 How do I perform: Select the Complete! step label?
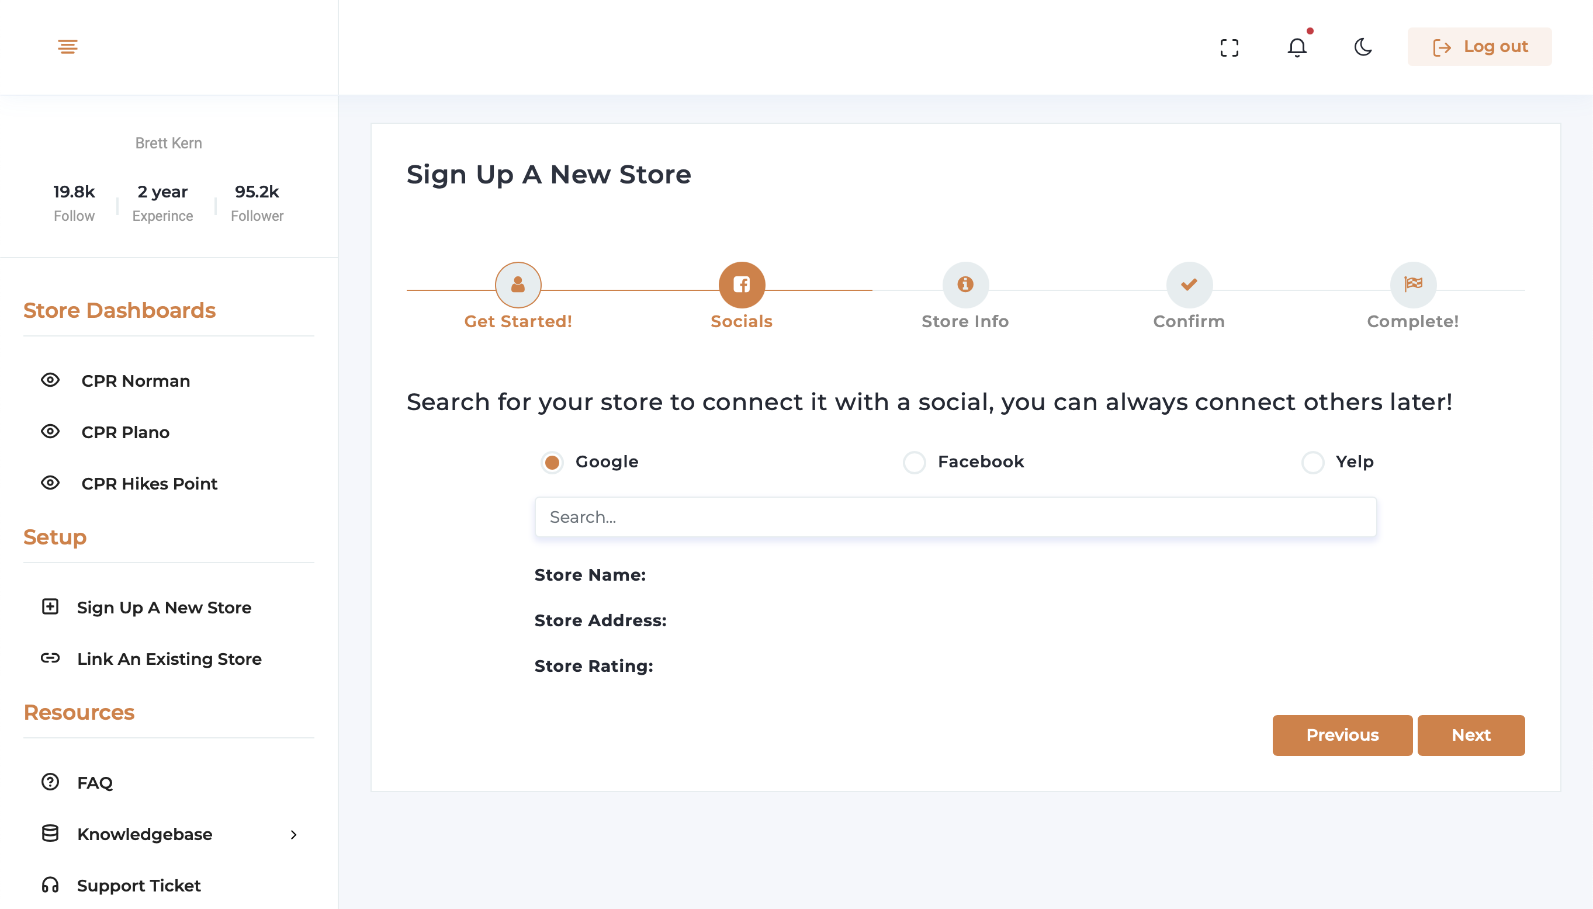(x=1412, y=321)
